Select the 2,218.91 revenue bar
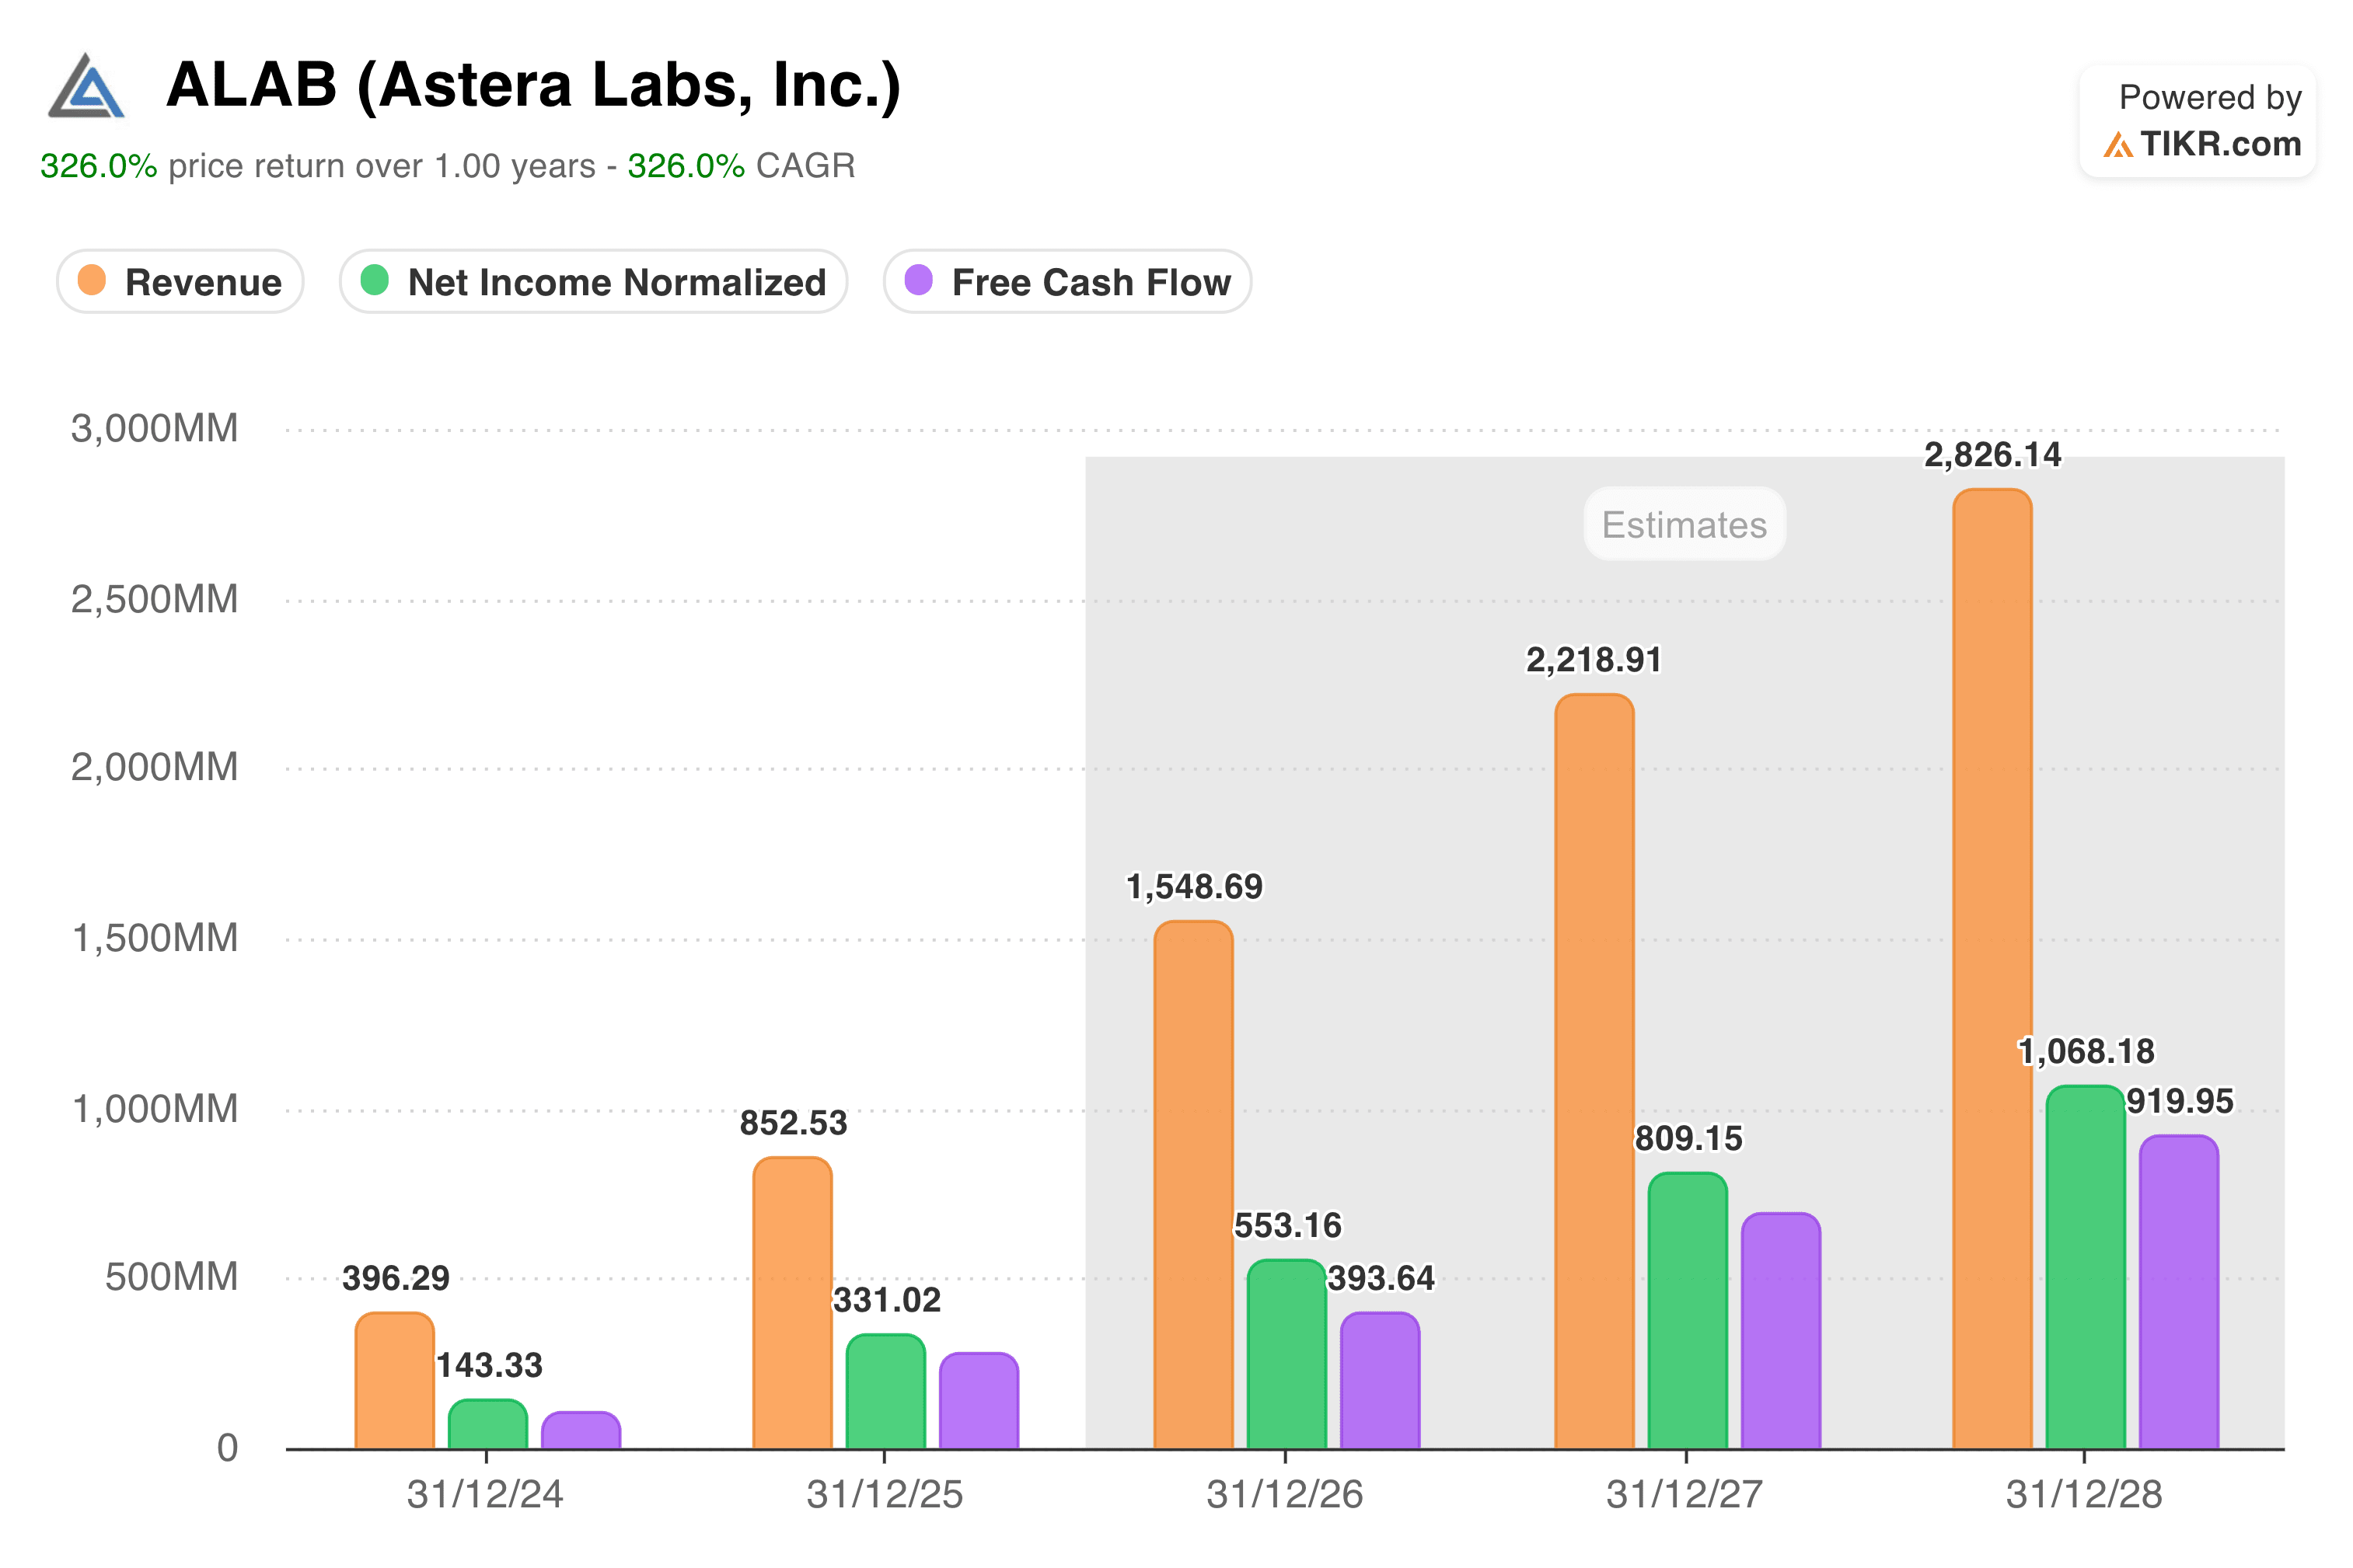The height and width of the screenshot is (1568, 2353). point(1594,1072)
